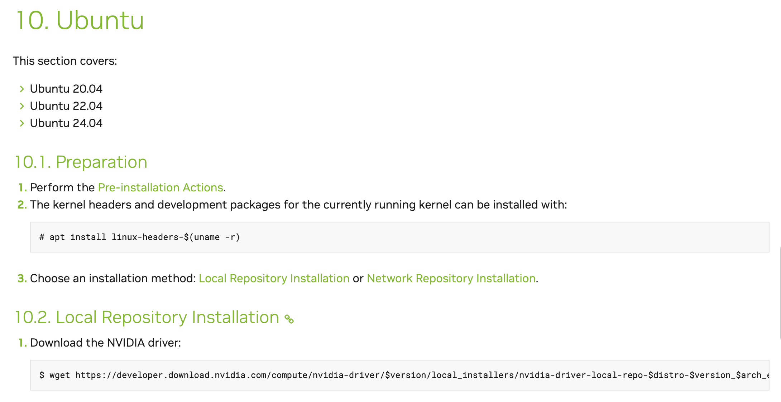Viewport: 781px width, 402px height.
Task: Click the Ubuntu 20.04 list item text
Action: tap(66, 89)
